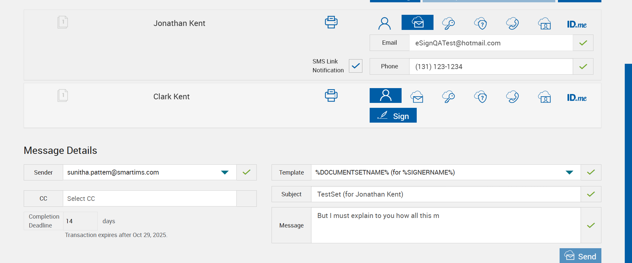Click the Send button

[x=580, y=256]
